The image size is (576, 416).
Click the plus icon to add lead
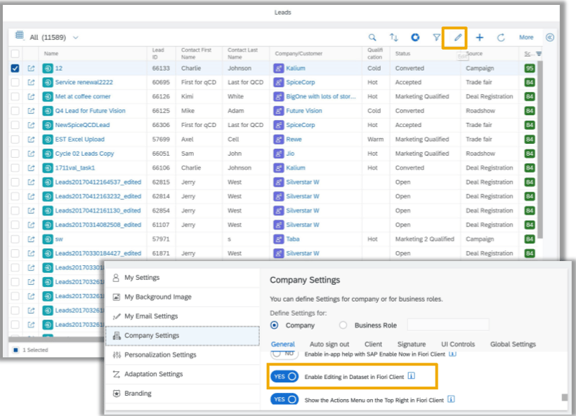pyautogui.click(x=479, y=37)
